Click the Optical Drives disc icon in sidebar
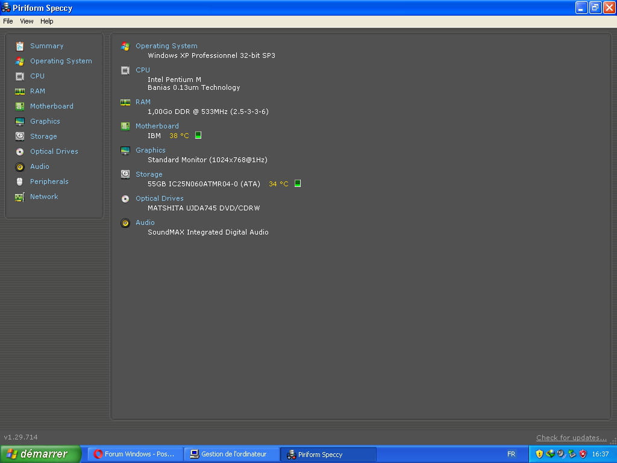Viewport: 617px width, 463px height. tap(20, 151)
